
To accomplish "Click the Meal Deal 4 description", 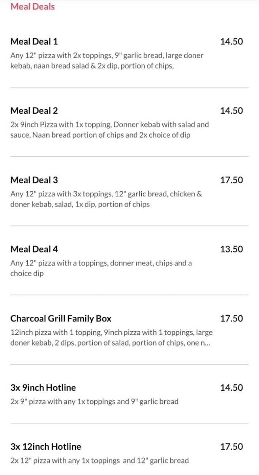I will coord(101,268).
